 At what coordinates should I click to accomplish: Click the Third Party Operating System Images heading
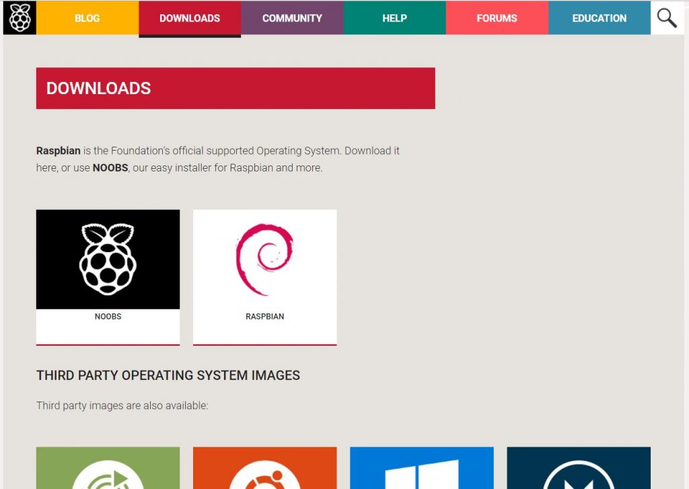pyautogui.click(x=168, y=375)
